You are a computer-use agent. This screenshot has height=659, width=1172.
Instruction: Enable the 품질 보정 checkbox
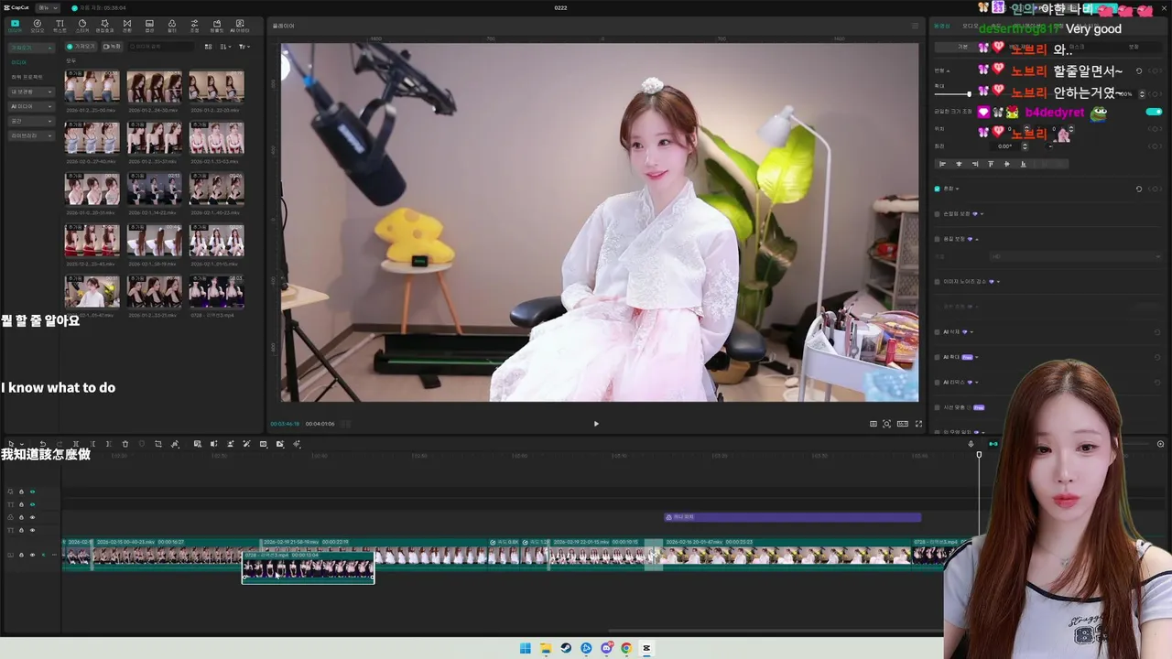coord(937,239)
